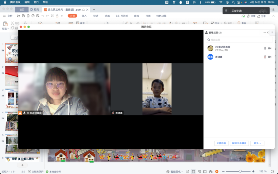Open the 文件 hamburger menu

[8, 16]
